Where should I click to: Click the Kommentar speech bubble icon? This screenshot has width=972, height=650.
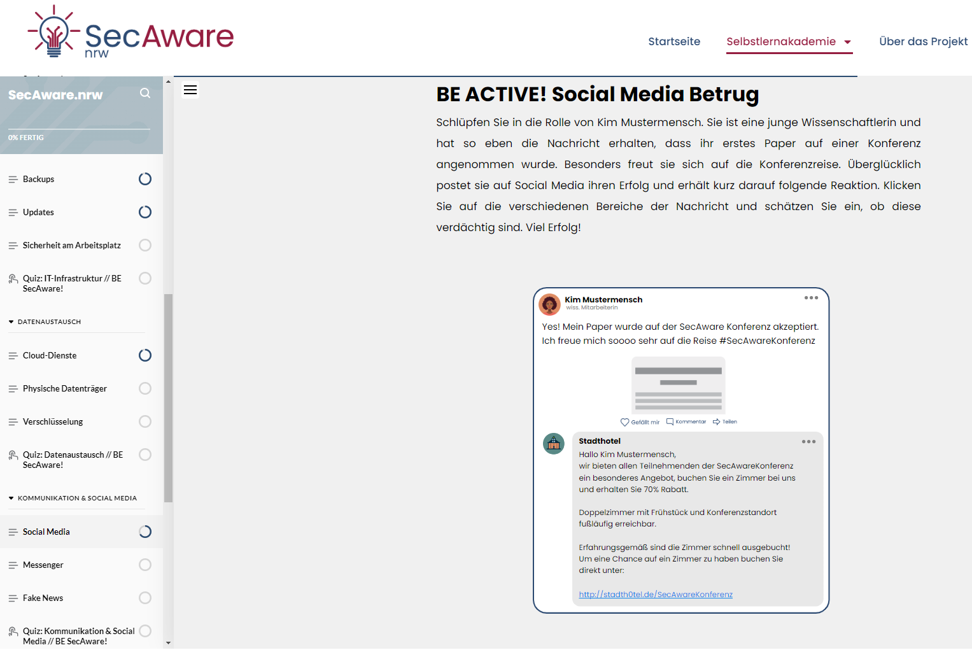point(670,421)
